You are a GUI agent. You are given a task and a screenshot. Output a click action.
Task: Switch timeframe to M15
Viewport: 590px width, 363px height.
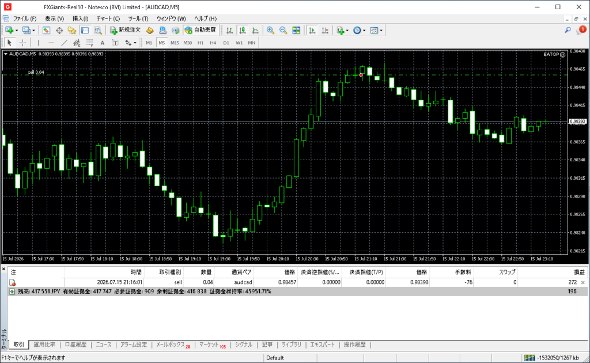click(x=175, y=43)
